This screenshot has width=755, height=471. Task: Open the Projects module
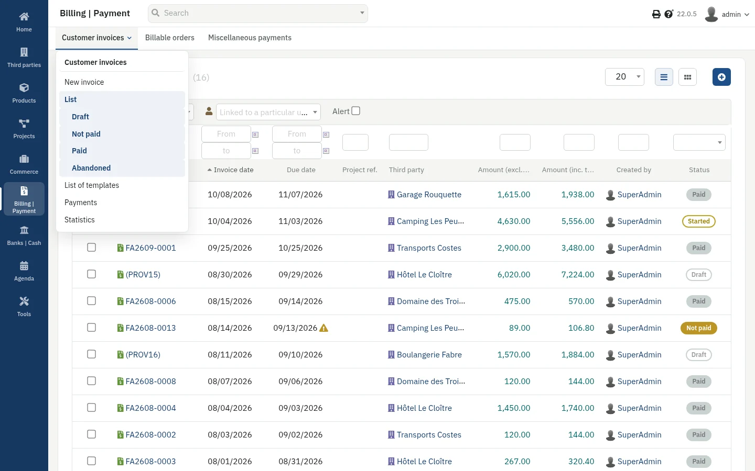point(24,129)
